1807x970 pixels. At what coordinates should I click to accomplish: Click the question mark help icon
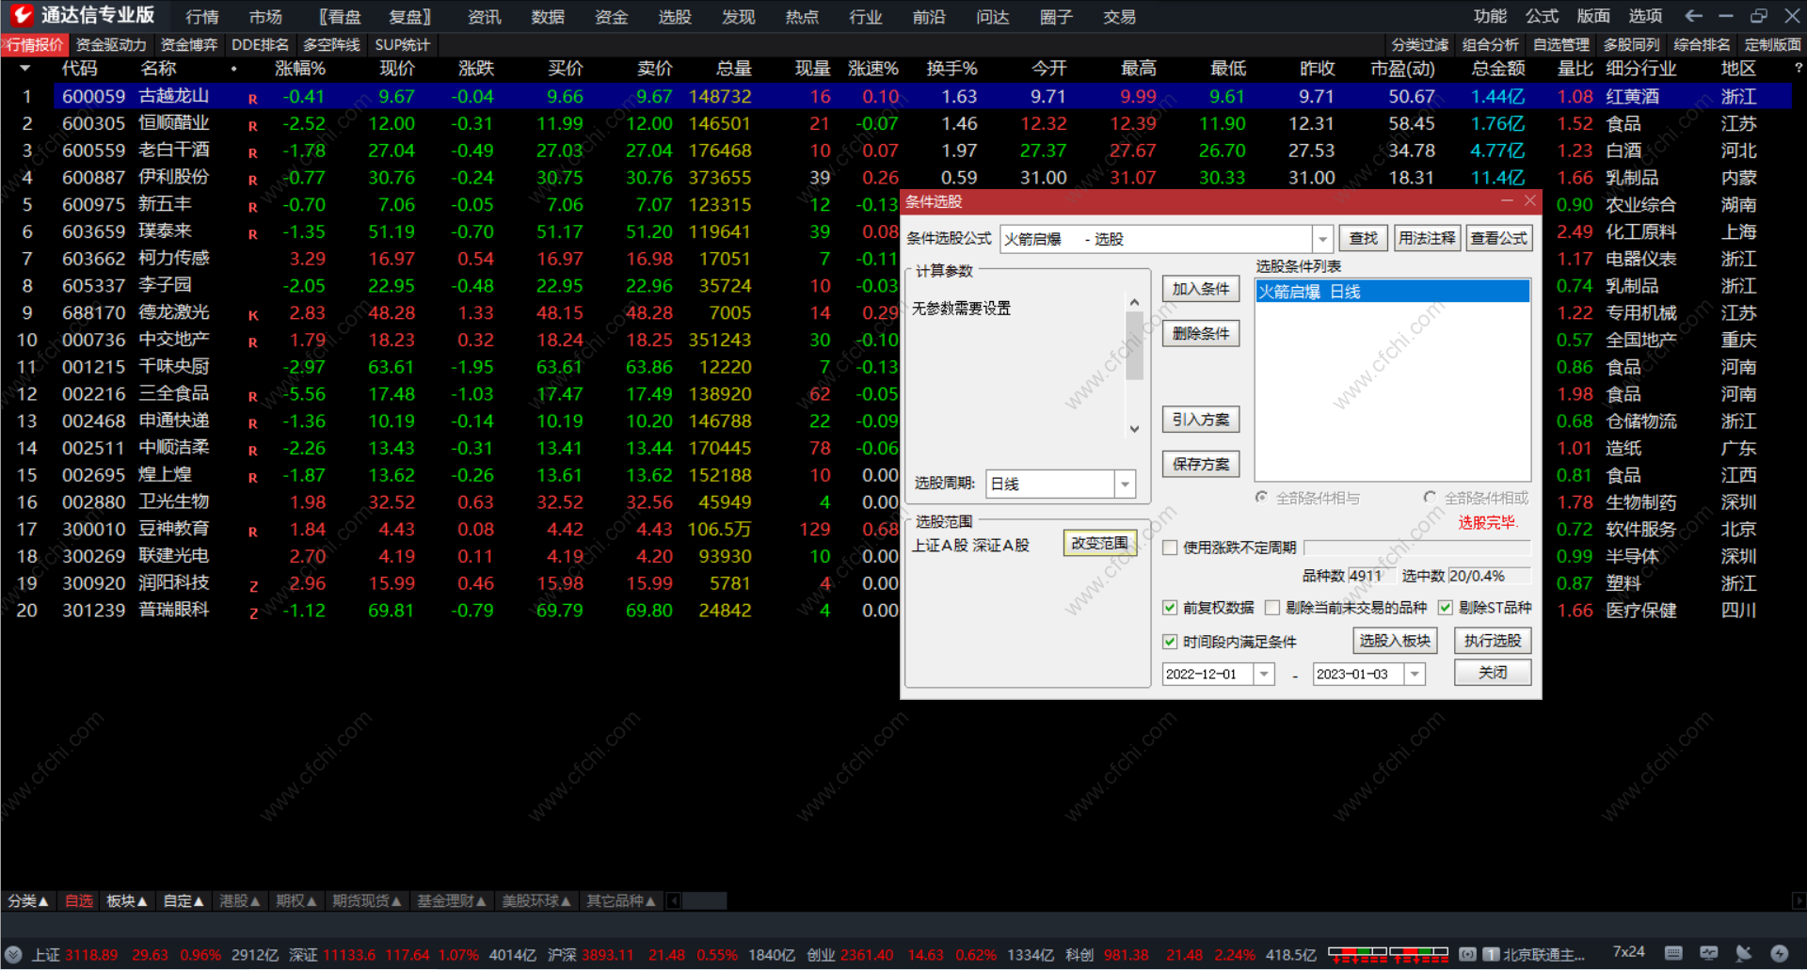click(x=1798, y=68)
